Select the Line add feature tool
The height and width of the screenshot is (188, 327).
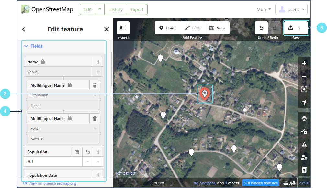pos(193,28)
